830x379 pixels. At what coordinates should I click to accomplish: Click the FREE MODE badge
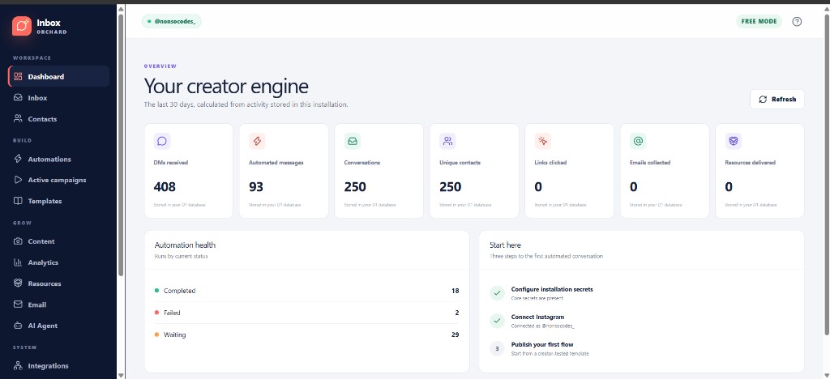pos(759,22)
